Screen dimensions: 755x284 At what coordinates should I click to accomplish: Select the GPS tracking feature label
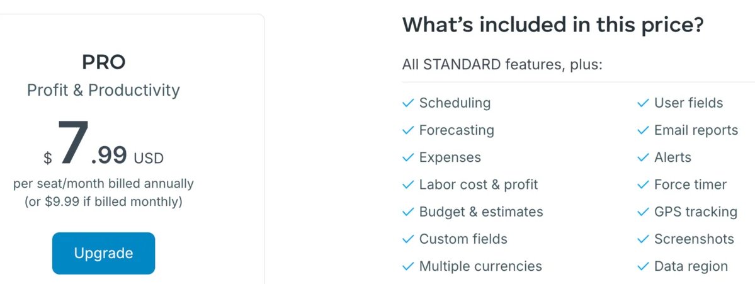[696, 212]
